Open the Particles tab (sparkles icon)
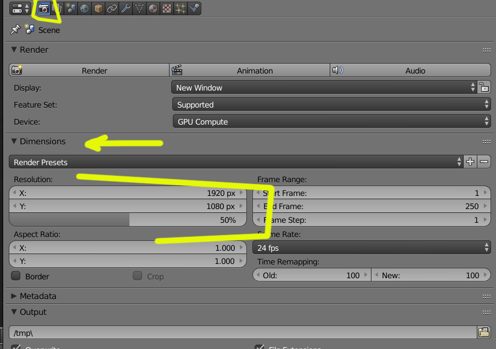 click(x=181, y=9)
